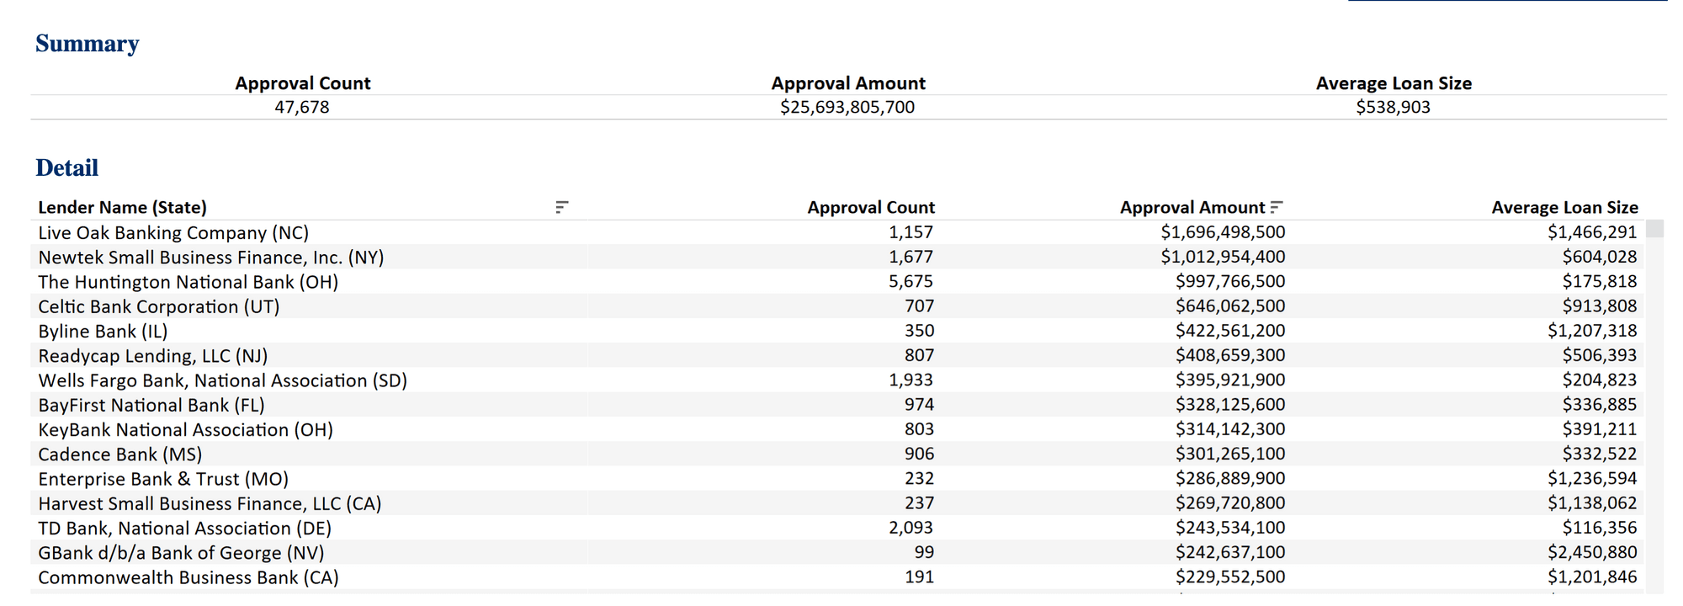Viewport: 1683px width, 606px height.
Task: Click approval count 99 for GBank
Action: (x=924, y=552)
